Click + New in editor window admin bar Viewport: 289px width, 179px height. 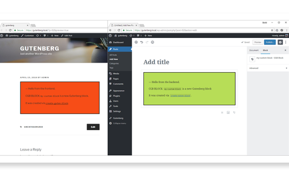148,36
